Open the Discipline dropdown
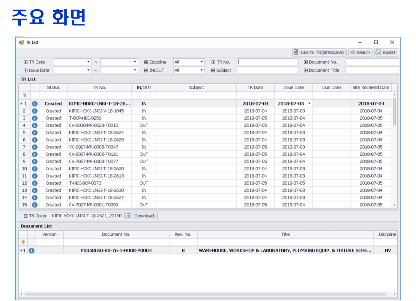The height and width of the screenshot is (301, 416). tap(201, 62)
